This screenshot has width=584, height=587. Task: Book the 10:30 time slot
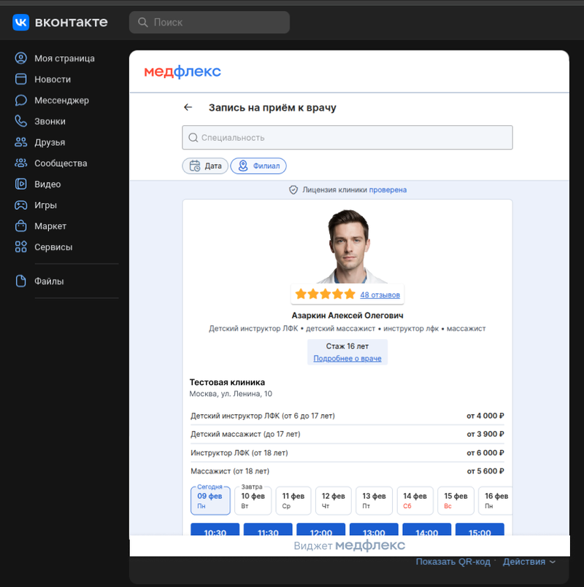(214, 532)
